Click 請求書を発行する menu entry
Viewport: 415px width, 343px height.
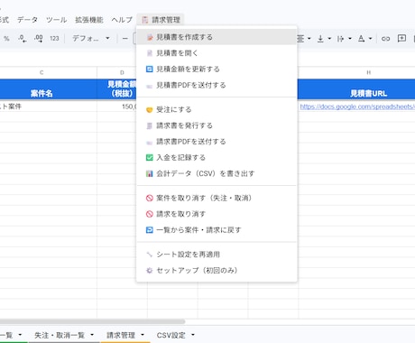[217, 125]
